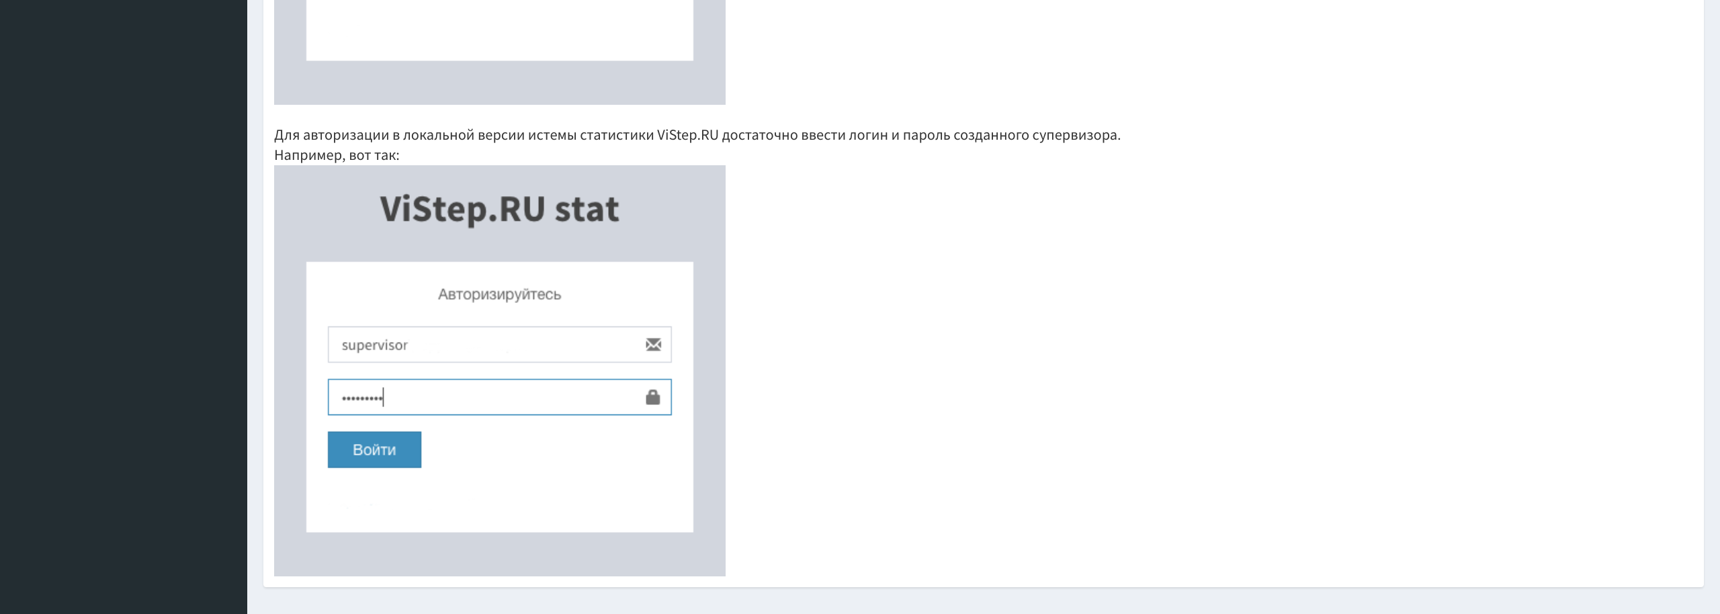Click the Авторизируйтесь label
This screenshot has width=1720, height=614.
coord(499,294)
